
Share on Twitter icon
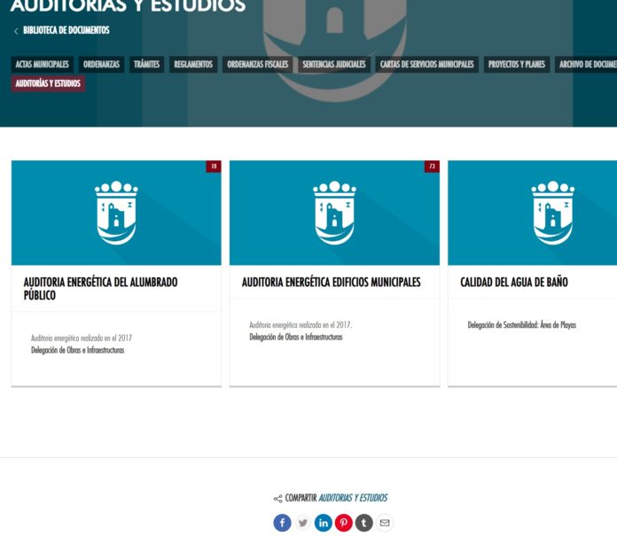302,523
